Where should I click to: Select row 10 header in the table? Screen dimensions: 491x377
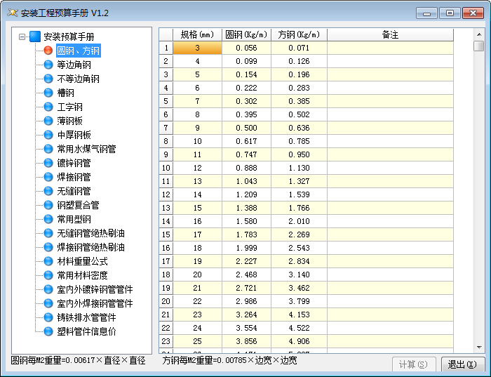click(x=166, y=168)
